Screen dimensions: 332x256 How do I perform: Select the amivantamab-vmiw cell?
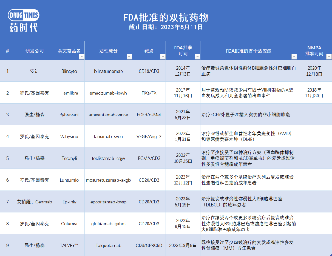pos(109,115)
